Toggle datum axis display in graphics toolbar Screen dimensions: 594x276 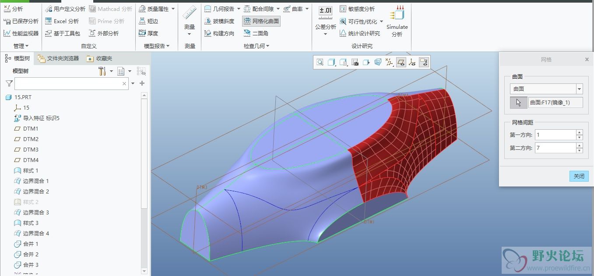click(x=412, y=62)
